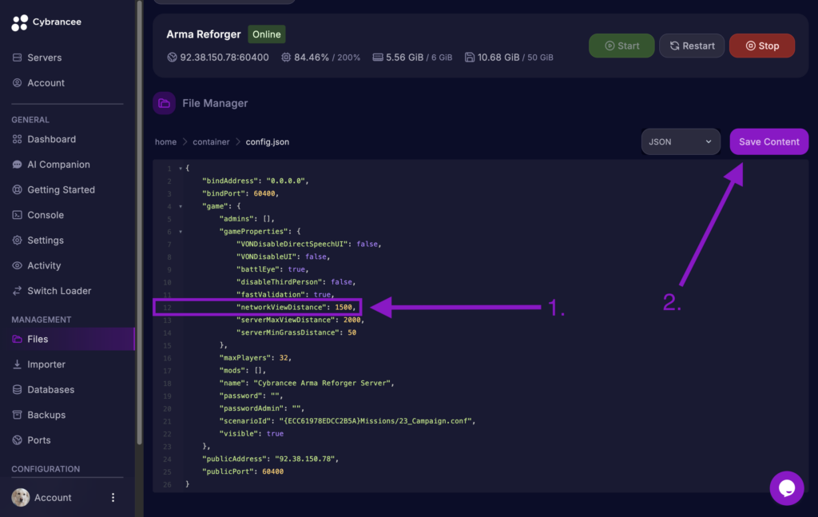
Task: Select the Files management entry
Action: point(67,339)
